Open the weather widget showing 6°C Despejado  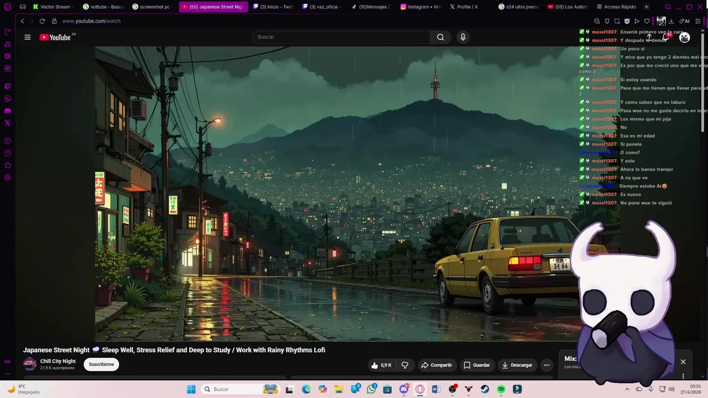[x=22, y=389]
